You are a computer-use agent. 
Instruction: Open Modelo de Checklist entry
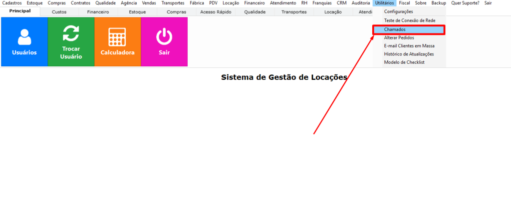404,62
